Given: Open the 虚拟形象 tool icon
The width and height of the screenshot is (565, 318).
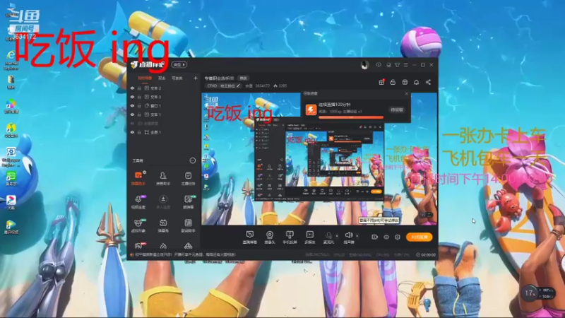Looking at the screenshot, I should click(138, 225).
